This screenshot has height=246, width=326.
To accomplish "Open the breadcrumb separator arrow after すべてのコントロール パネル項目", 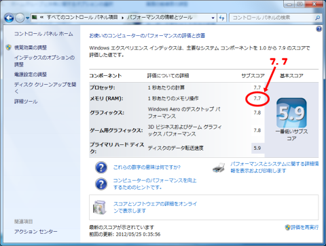I will [122, 18].
